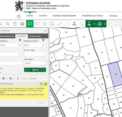This screenshot has height=117, width=122.
Task: Activate the ruler measure distance tool
Action: click(x=60, y=24)
